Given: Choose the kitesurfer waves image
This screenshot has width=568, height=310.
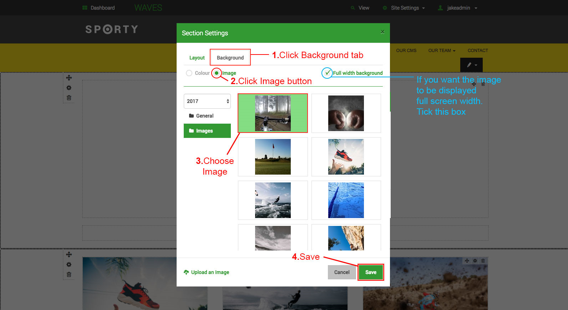Looking at the screenshot, I should pos(273,200).
